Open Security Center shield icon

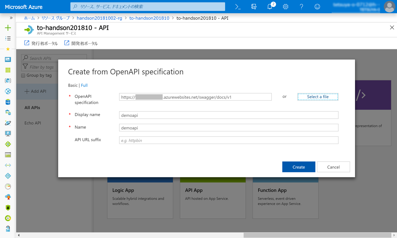click(8, 208)
